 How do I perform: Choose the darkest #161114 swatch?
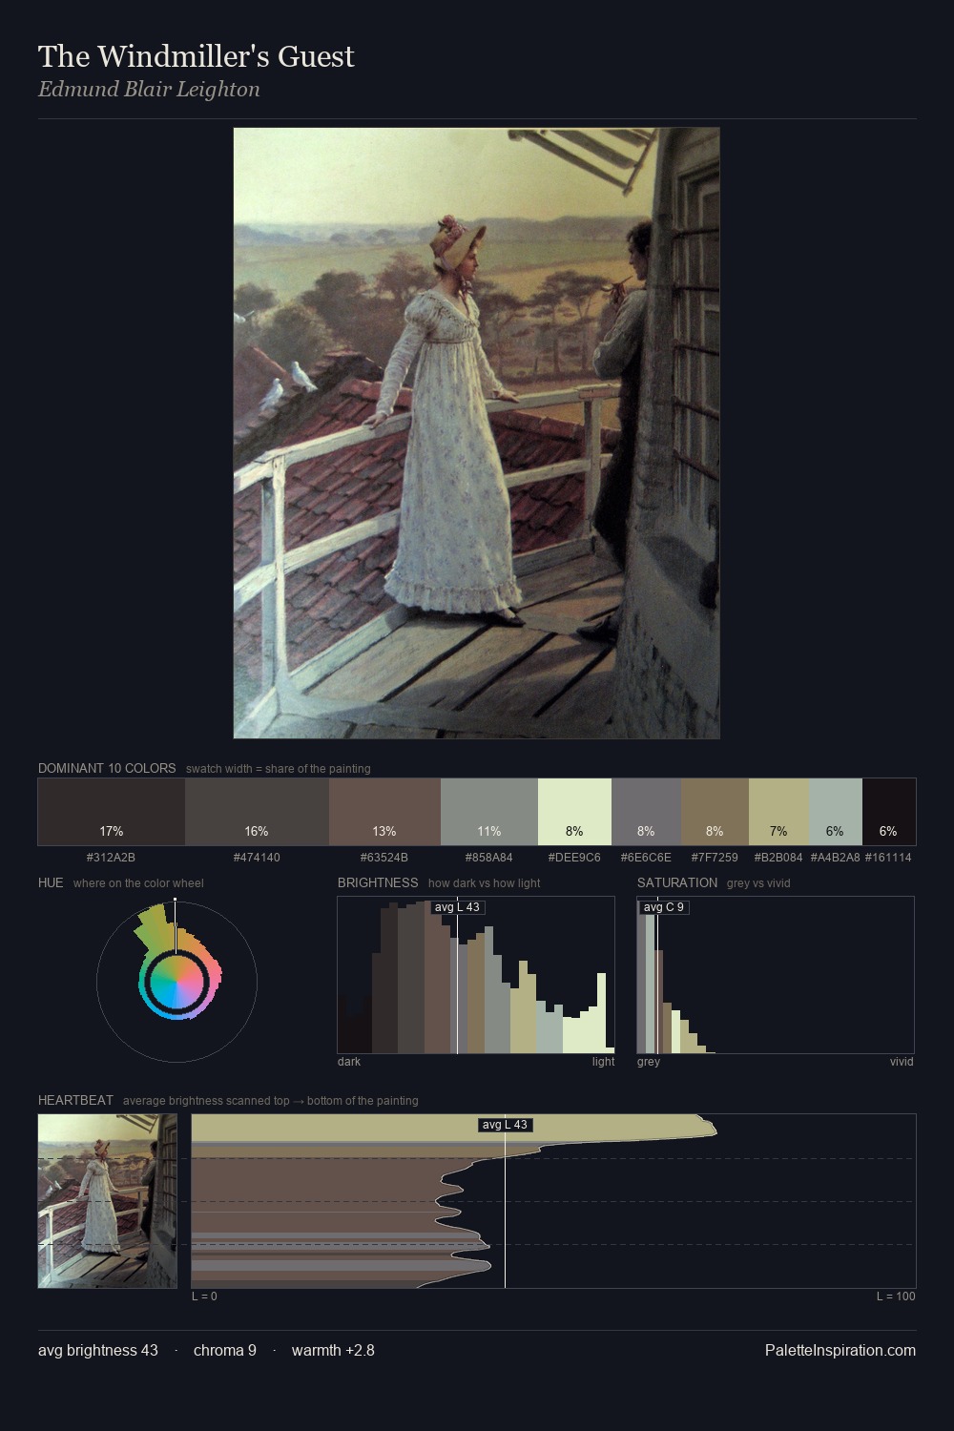click(889, 812)
